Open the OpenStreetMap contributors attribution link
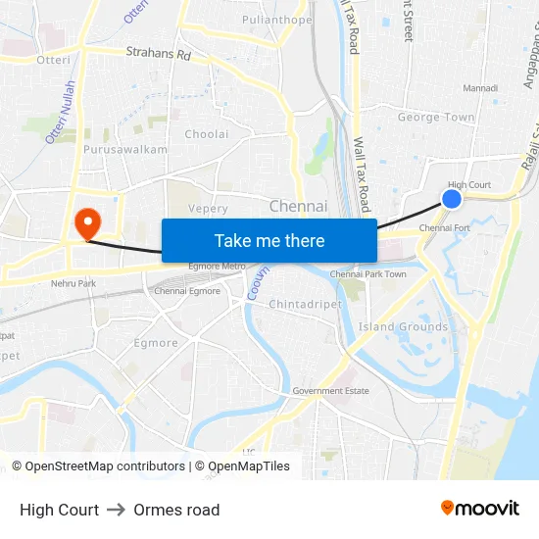This screenshot has width=539, height=539. pyautogui.click(x=99, y=466)
